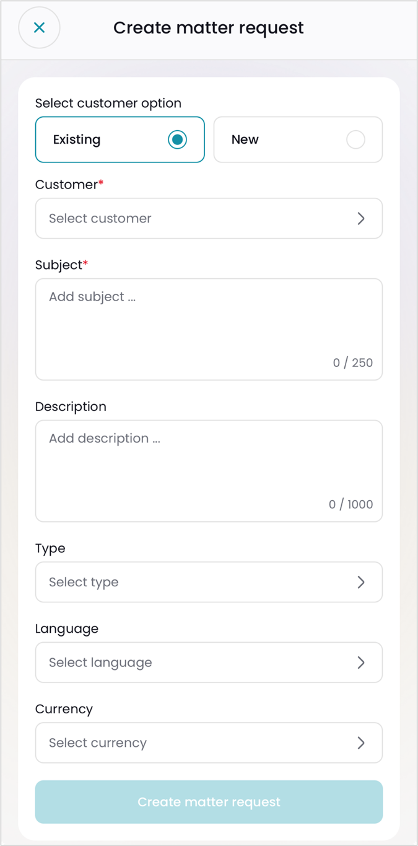This screenshot has height=846, width=418.
Task: Select the Existing customer radio option
Action: point(177,140)
